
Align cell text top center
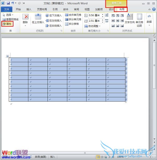pos(117,15)
